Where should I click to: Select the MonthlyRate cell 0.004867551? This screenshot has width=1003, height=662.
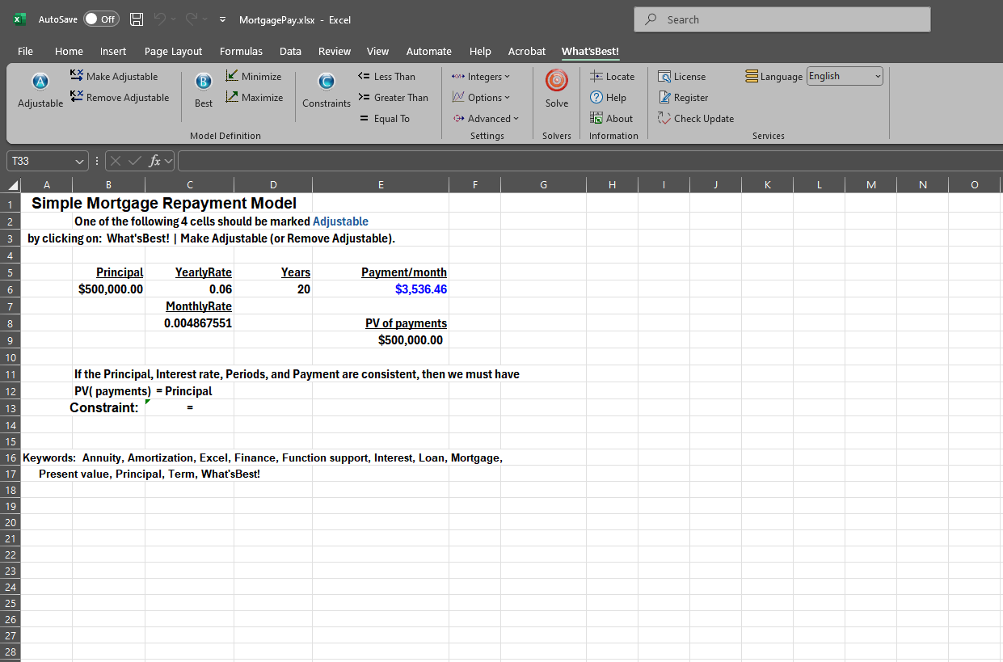tap(189, 323)
